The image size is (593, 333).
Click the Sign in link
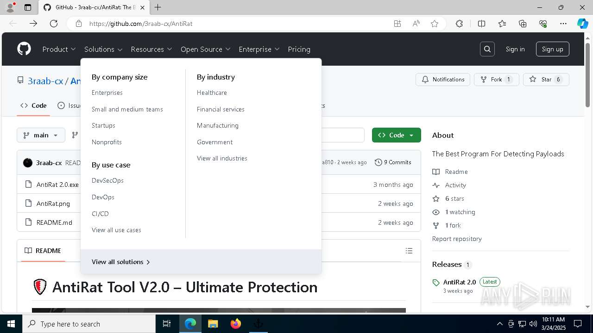click(x=515, y=49)
